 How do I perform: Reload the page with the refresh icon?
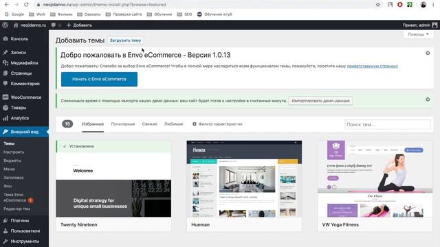click(26, 5)
